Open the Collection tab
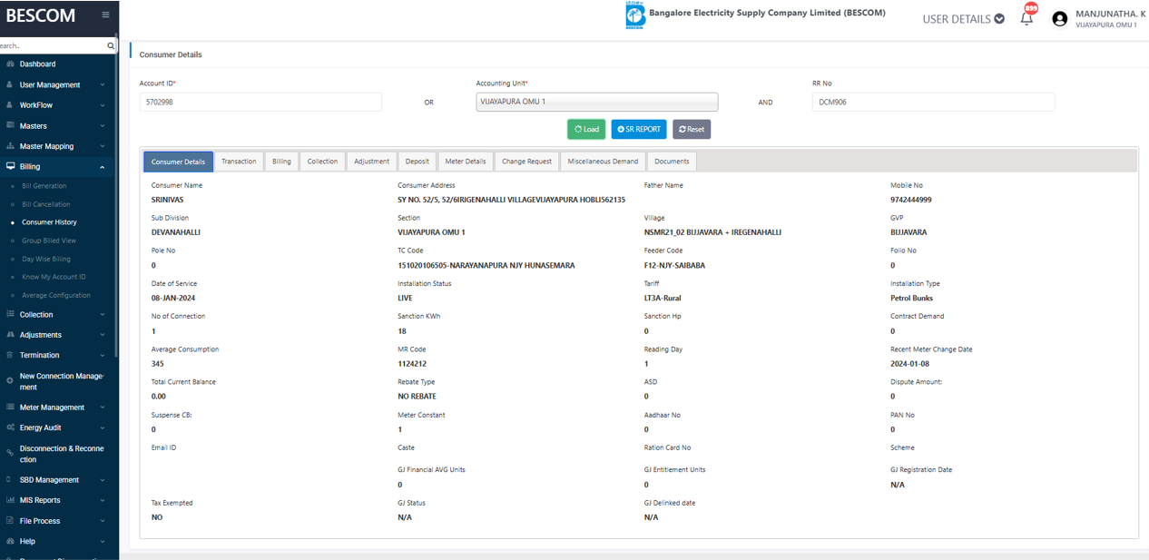The width and height of the screenshot is (1149, 560). [x=322, y=162]
